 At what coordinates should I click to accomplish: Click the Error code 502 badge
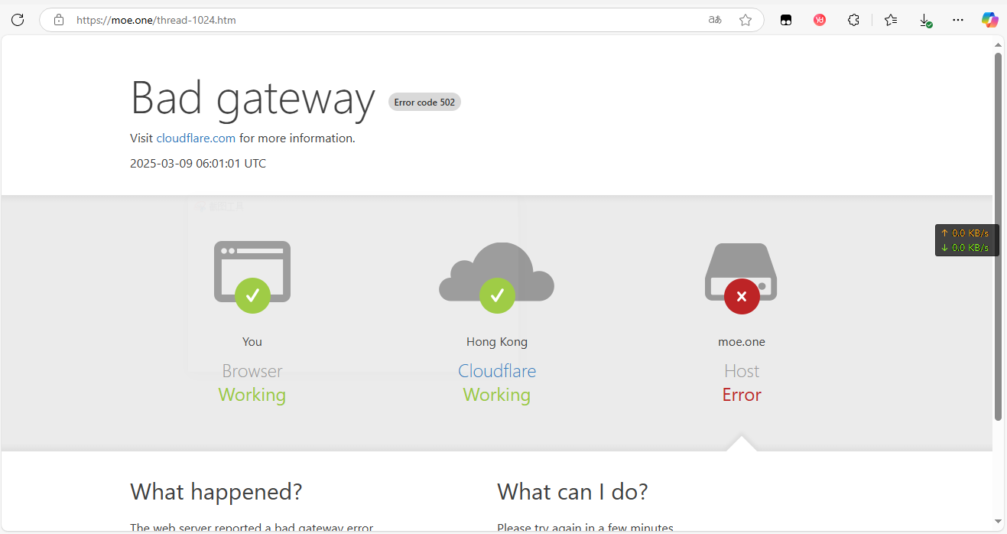pyautogui.click(x=424, y=103)
